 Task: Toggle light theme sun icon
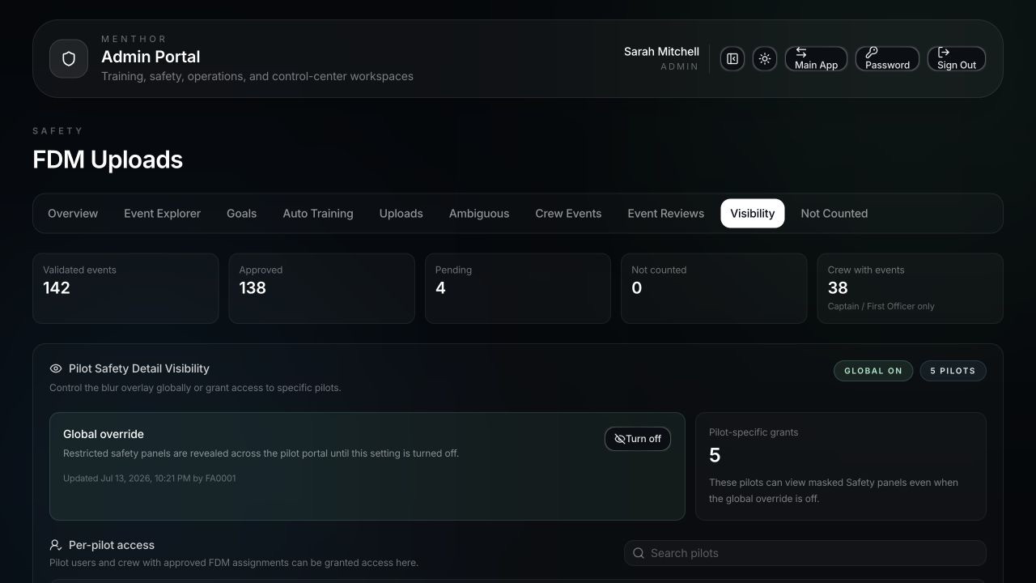click(x=765, y=59)
